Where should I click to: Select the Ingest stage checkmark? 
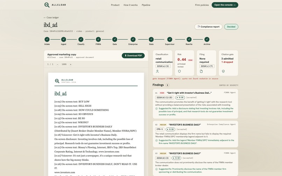pyautogui.click(x=63, y=39)
